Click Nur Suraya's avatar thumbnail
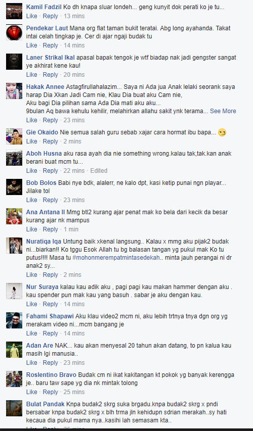The image size is (253, 431). point(14,291)
